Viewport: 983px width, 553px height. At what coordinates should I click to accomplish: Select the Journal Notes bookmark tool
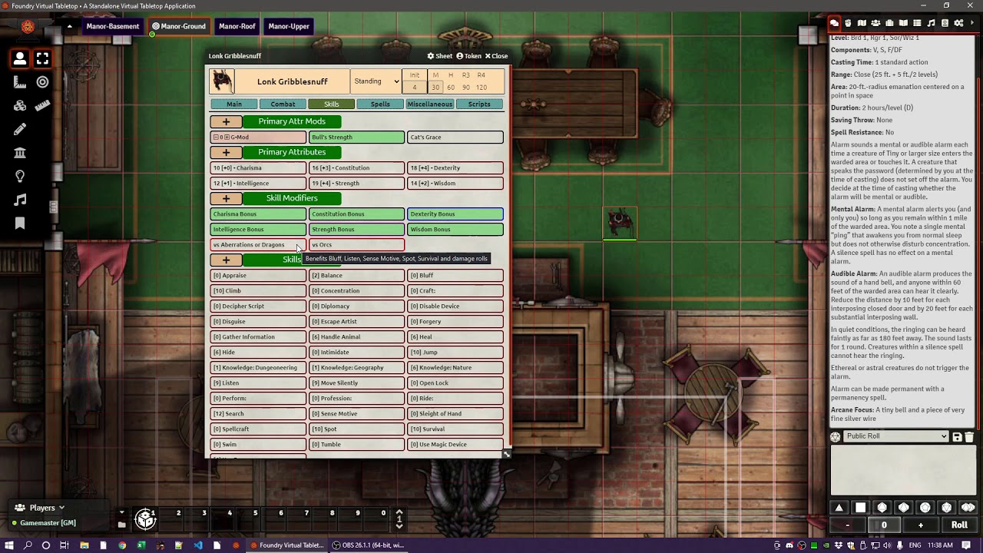coord(20,224)
